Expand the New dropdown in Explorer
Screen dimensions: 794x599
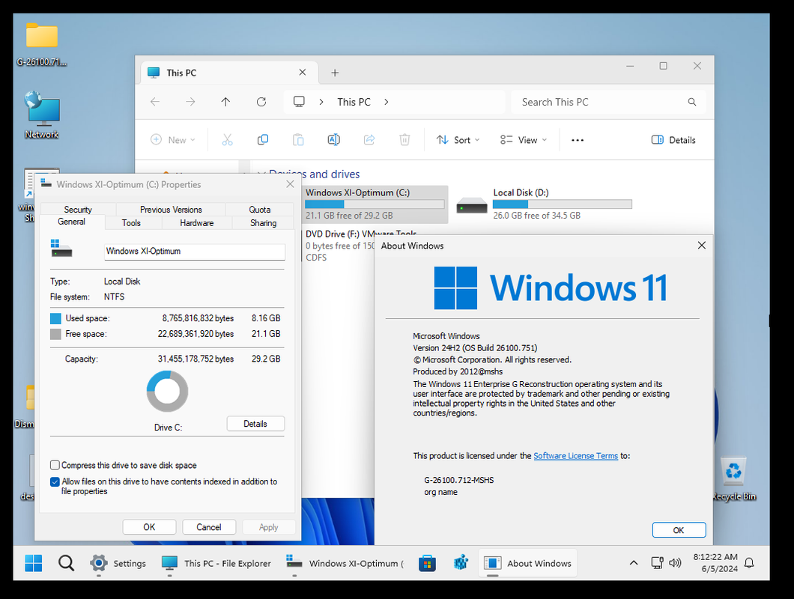173,140
